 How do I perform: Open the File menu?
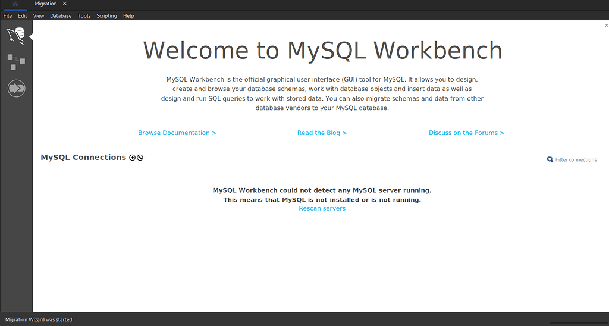point(8,16)
